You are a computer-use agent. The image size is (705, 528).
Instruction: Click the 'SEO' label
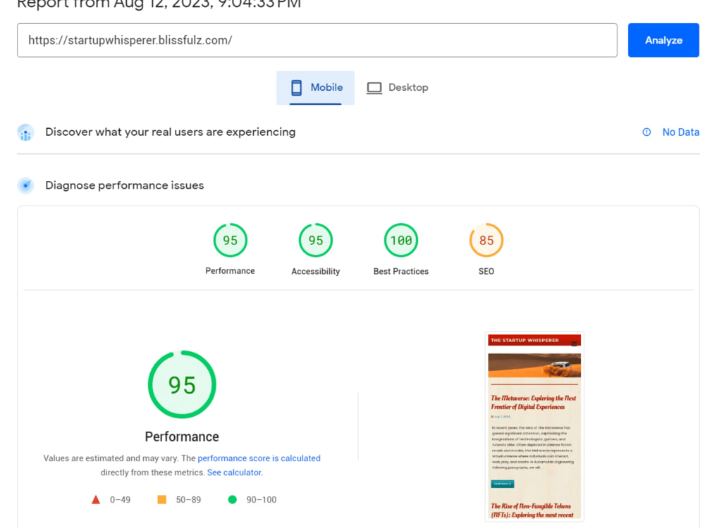pyautogui.click(x=486, y=272)
